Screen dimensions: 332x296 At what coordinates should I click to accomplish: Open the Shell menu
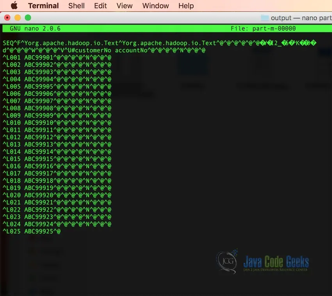(x=76, y=6)
